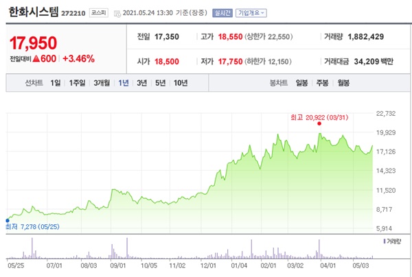Click the 01/04 x-axis date
Screen dimensions: 412x277
tap(239, 266)
